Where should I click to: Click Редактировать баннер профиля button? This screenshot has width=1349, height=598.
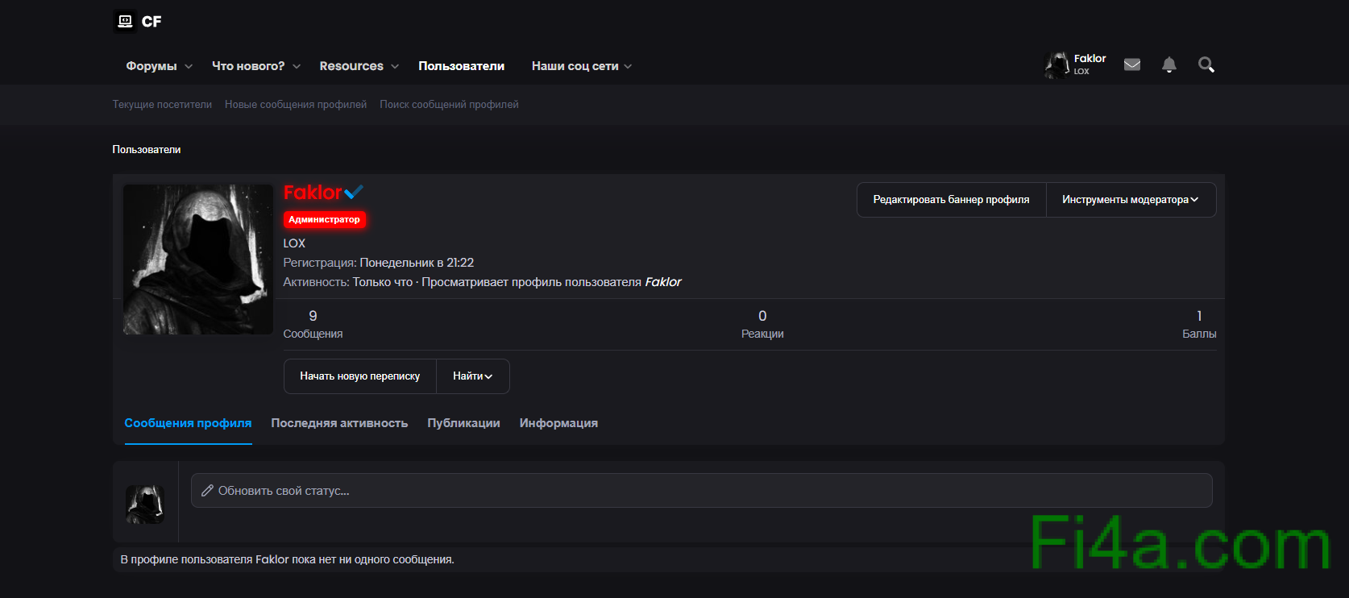click(x=951, y=200)
